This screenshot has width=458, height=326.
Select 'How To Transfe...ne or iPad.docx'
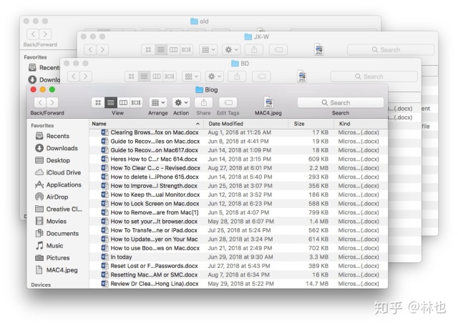point(238,230)
